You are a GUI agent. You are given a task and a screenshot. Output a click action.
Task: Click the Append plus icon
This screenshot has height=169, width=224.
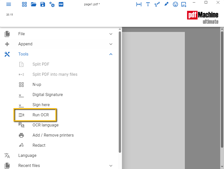pos(7,44)
